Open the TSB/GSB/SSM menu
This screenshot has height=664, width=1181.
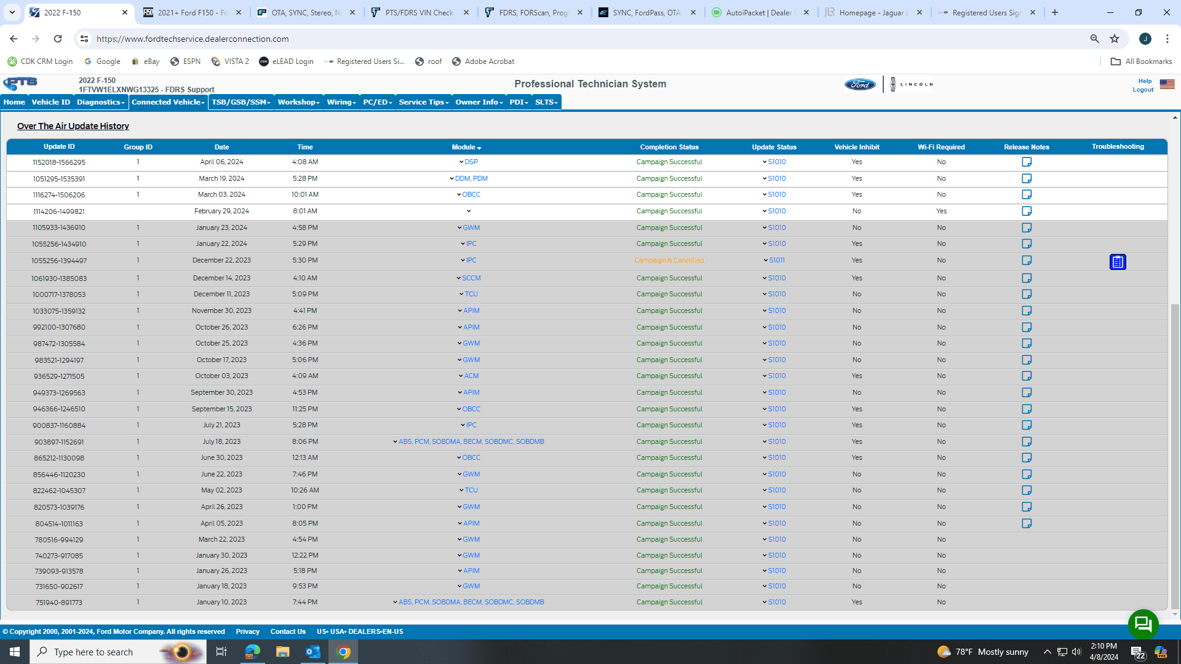point(241,102)
